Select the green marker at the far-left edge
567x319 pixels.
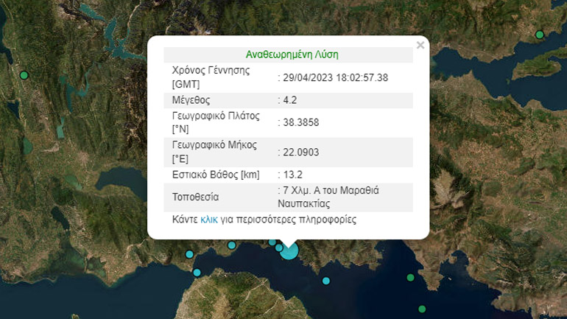[x=24, y=75]
